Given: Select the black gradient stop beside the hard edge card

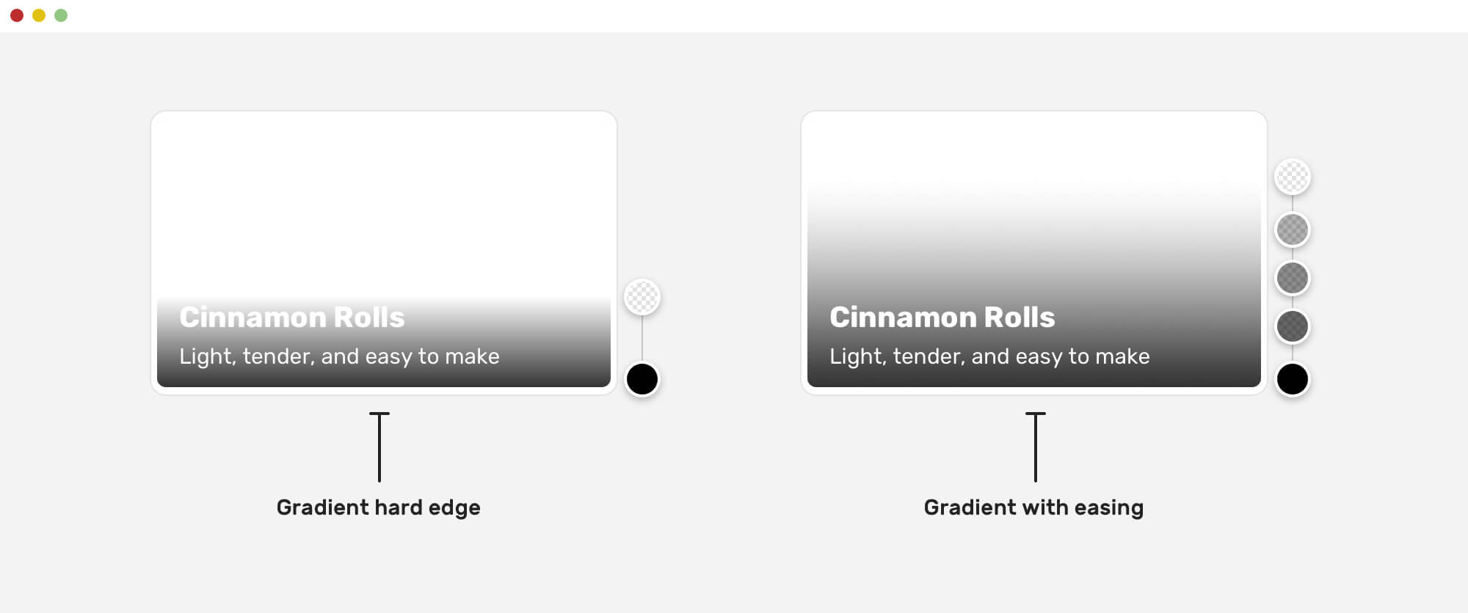Looking at the screenshot, I should (x=642, y=379).
